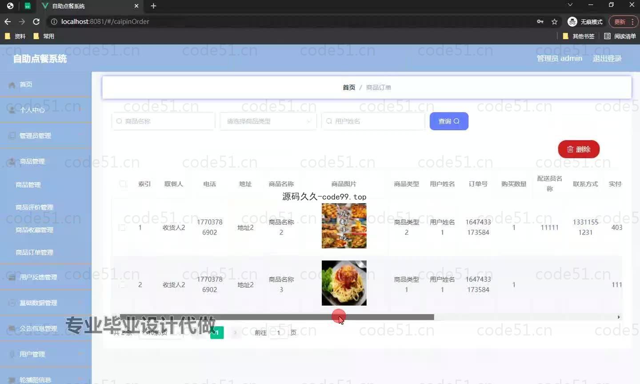The image size is (640, 384).
Task: Click the 公告信息管理 sidebar icon
Action: (12, 328)
